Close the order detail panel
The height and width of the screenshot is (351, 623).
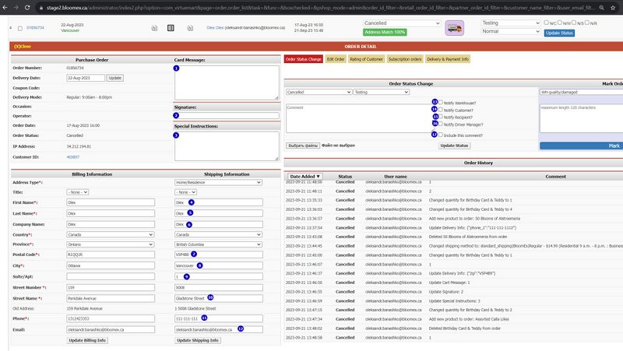(23, 47)
